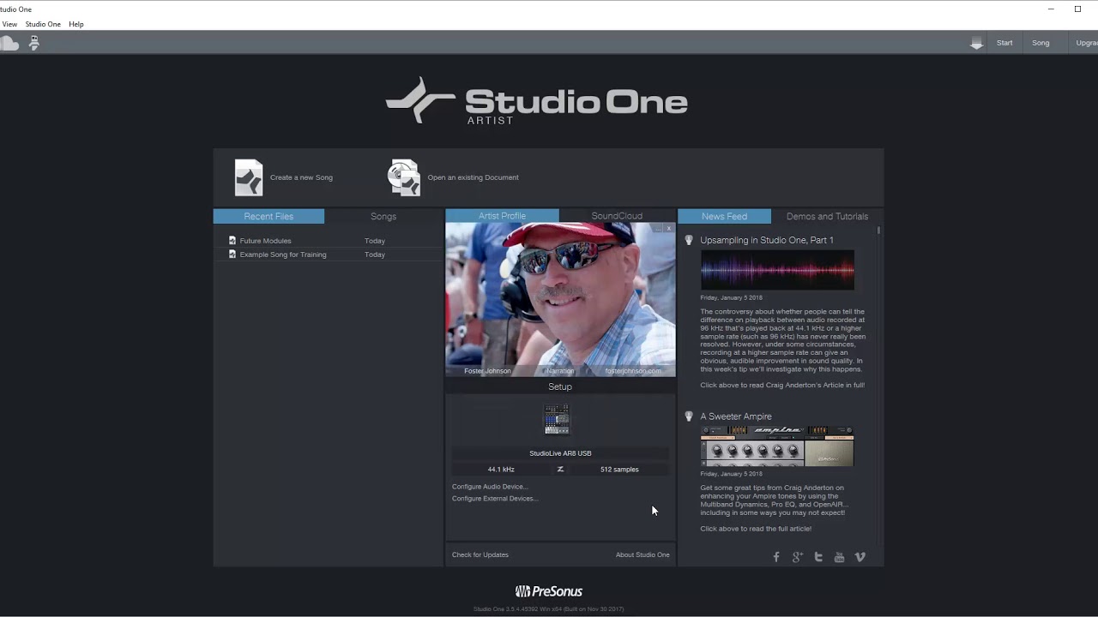Open the Facebook social icon
The width and height of the screenshot is (1098, 617).
tap(776, 557)
